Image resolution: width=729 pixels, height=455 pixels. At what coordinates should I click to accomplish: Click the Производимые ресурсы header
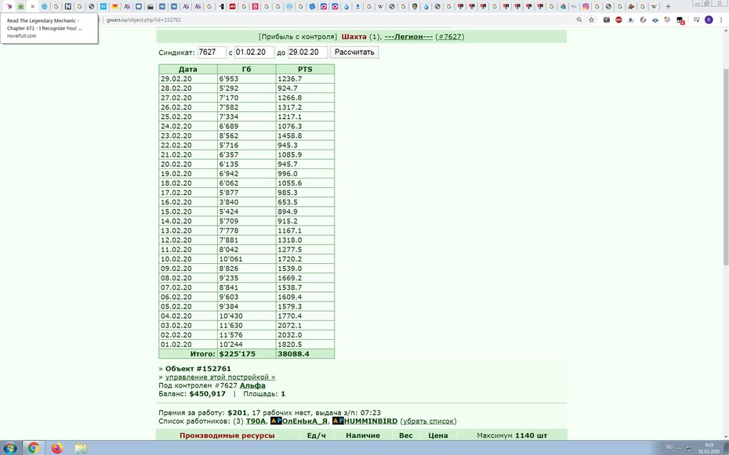pos(227,435)
